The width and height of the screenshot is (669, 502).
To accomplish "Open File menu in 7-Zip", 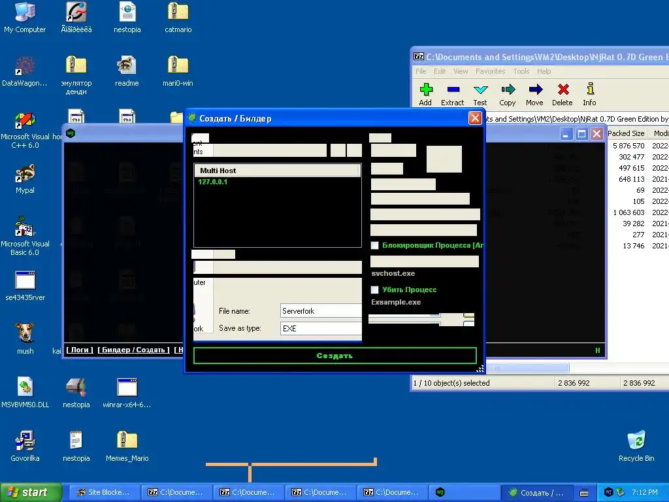I will (421, 71).
